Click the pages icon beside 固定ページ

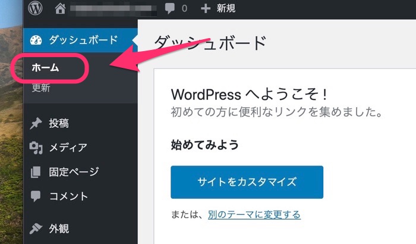coord(36,172)
